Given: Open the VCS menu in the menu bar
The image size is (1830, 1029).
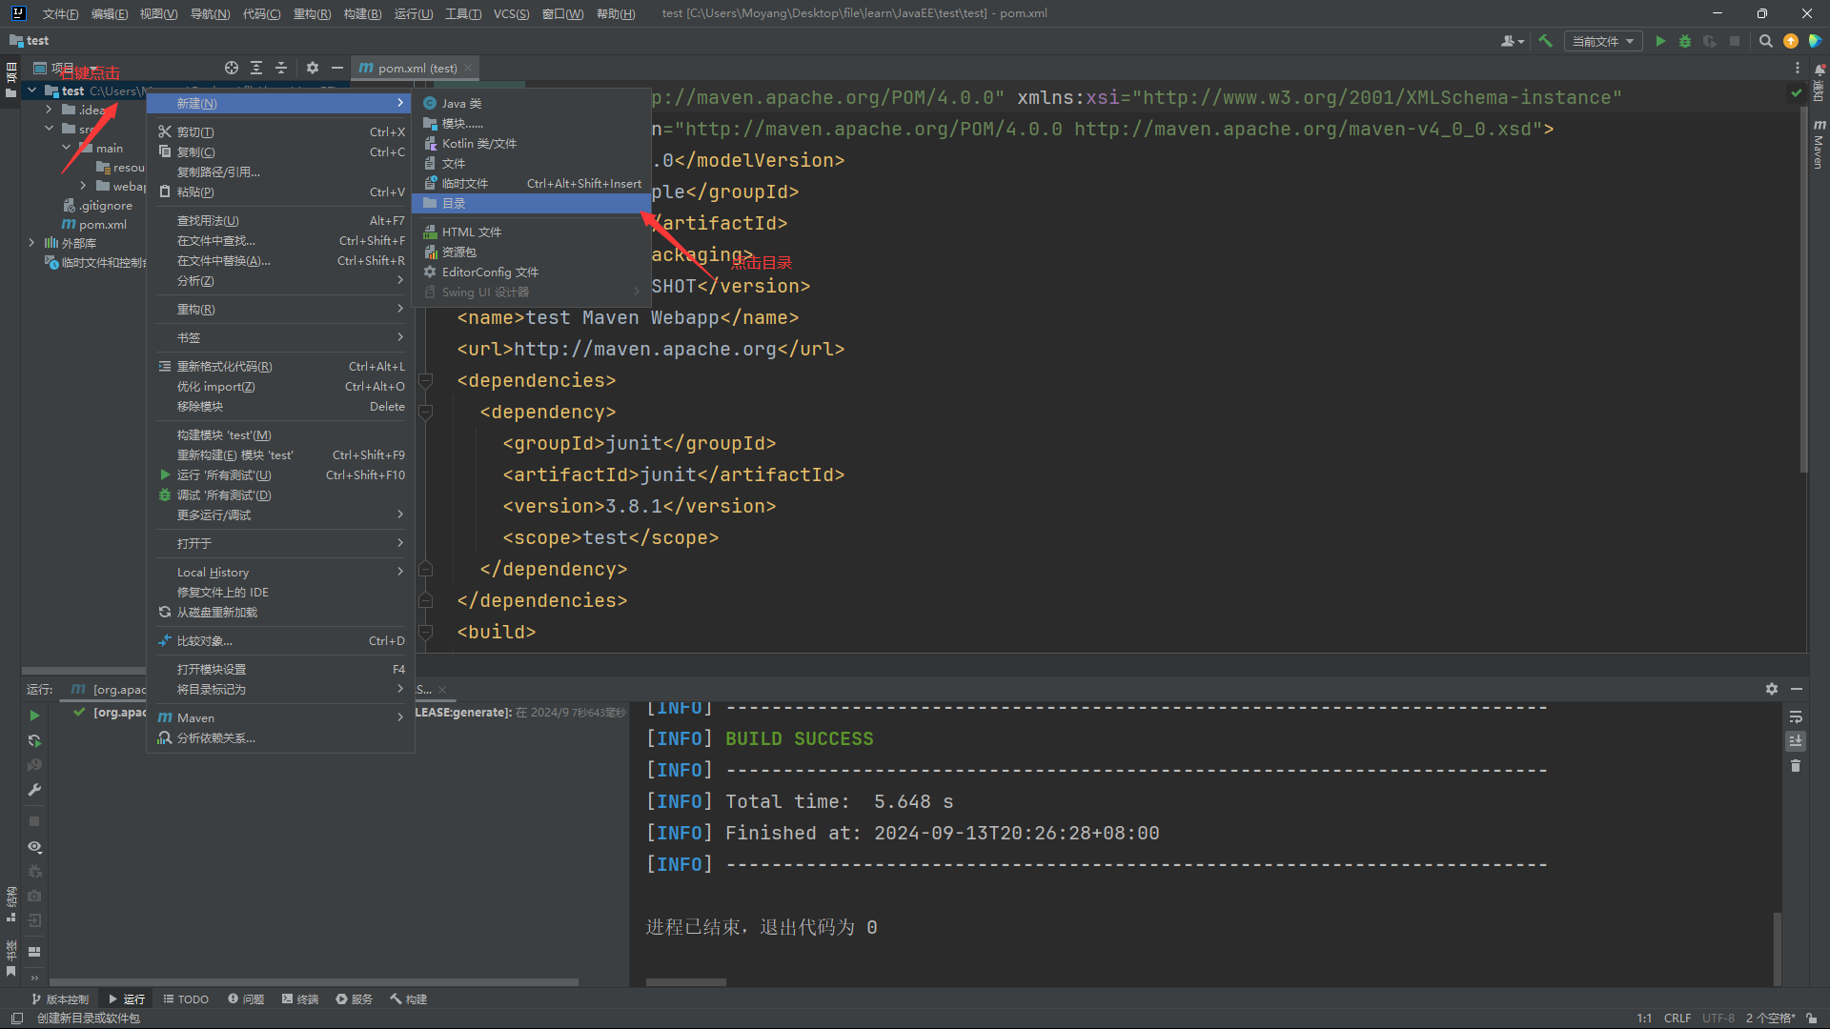Looking at the screenshot, I should 511,13.
